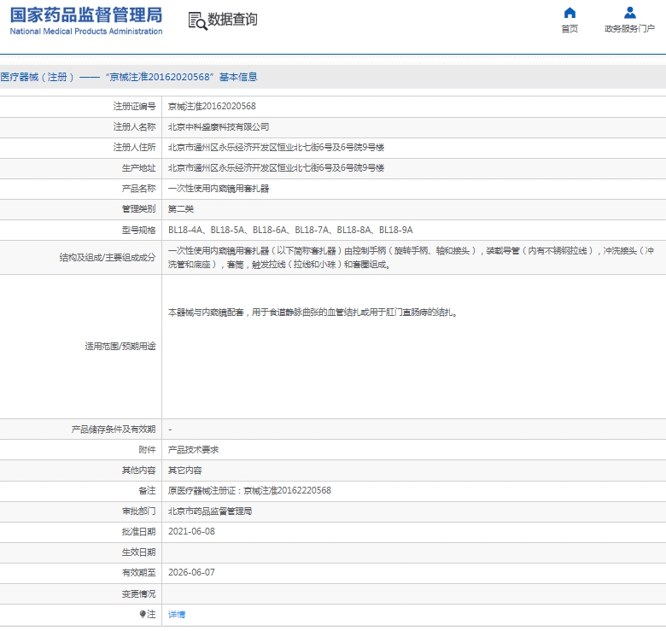Click the 审批部门 label
Viewport: 666px width, 631px height.
(x=138, y=511)
